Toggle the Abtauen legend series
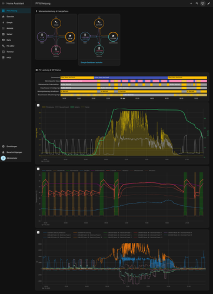This screenshot has width=213, height=294. [x=47, y=171]
